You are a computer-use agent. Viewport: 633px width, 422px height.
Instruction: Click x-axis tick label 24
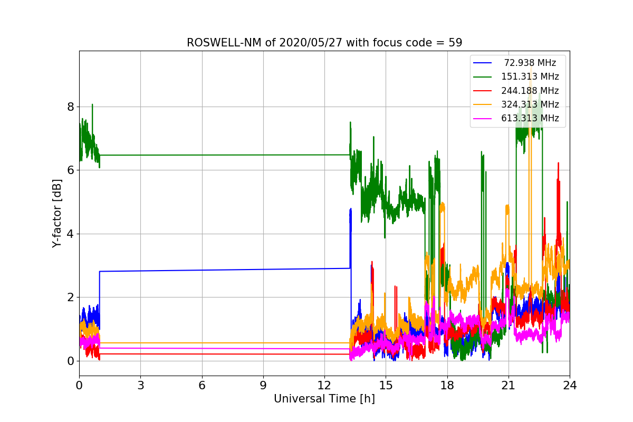click(570, 385)
